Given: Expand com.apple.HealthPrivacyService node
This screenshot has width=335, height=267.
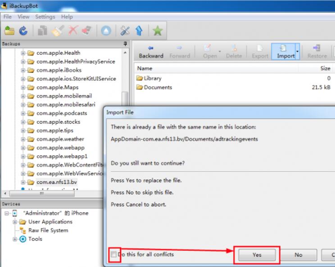Looking at the screenshot, I should point(23,62).
